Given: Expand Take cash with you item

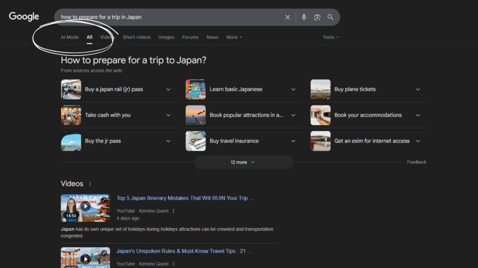Looking at the screenshot, I should click(169, 115).
